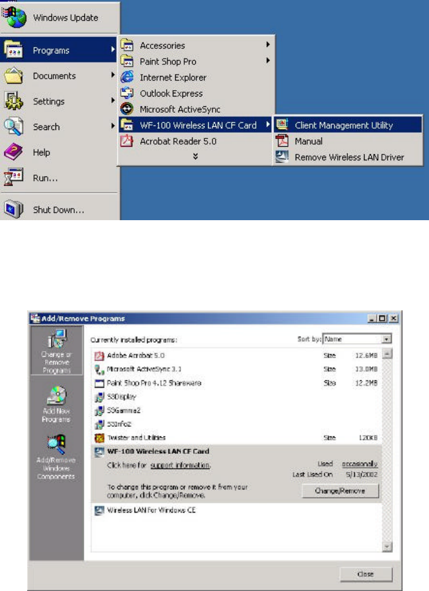Viewport: 429px width, 591px height.
Task: Open the Manual menu entry
Action: click(x=348, y=141)
